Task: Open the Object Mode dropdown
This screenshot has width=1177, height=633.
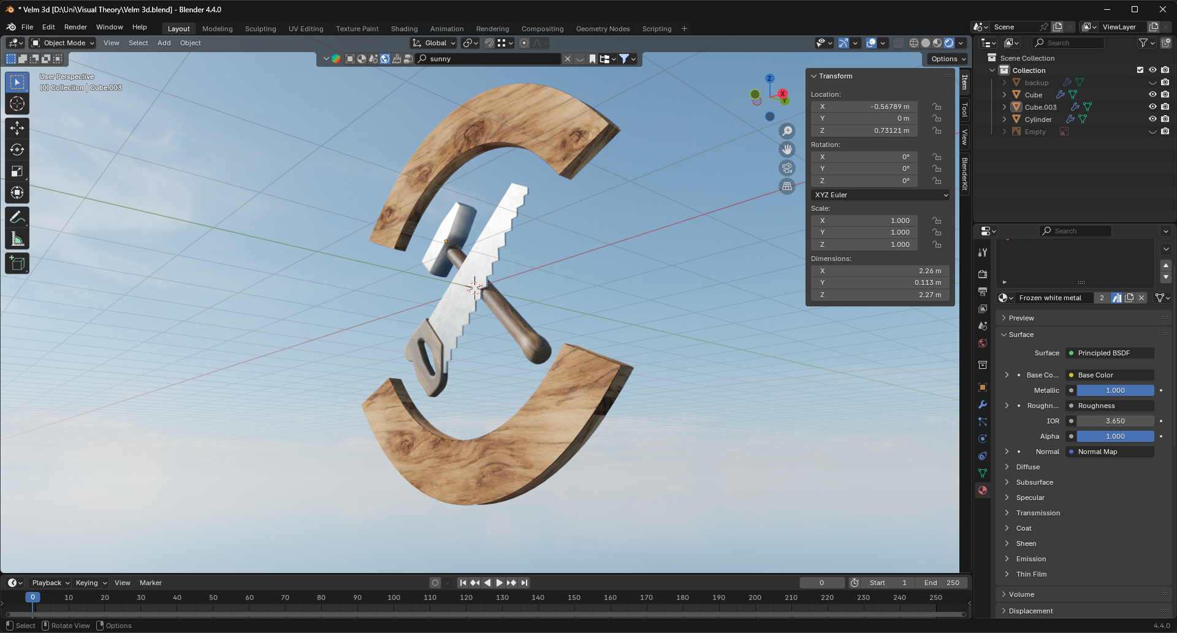Action: 63,43
